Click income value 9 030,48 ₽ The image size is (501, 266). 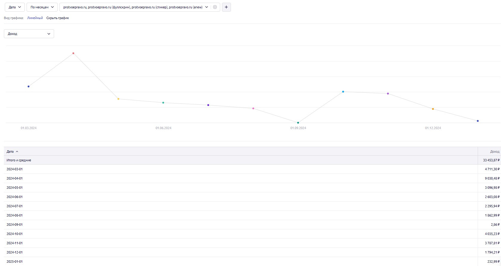pyautogui.click(x=492, y=178)
